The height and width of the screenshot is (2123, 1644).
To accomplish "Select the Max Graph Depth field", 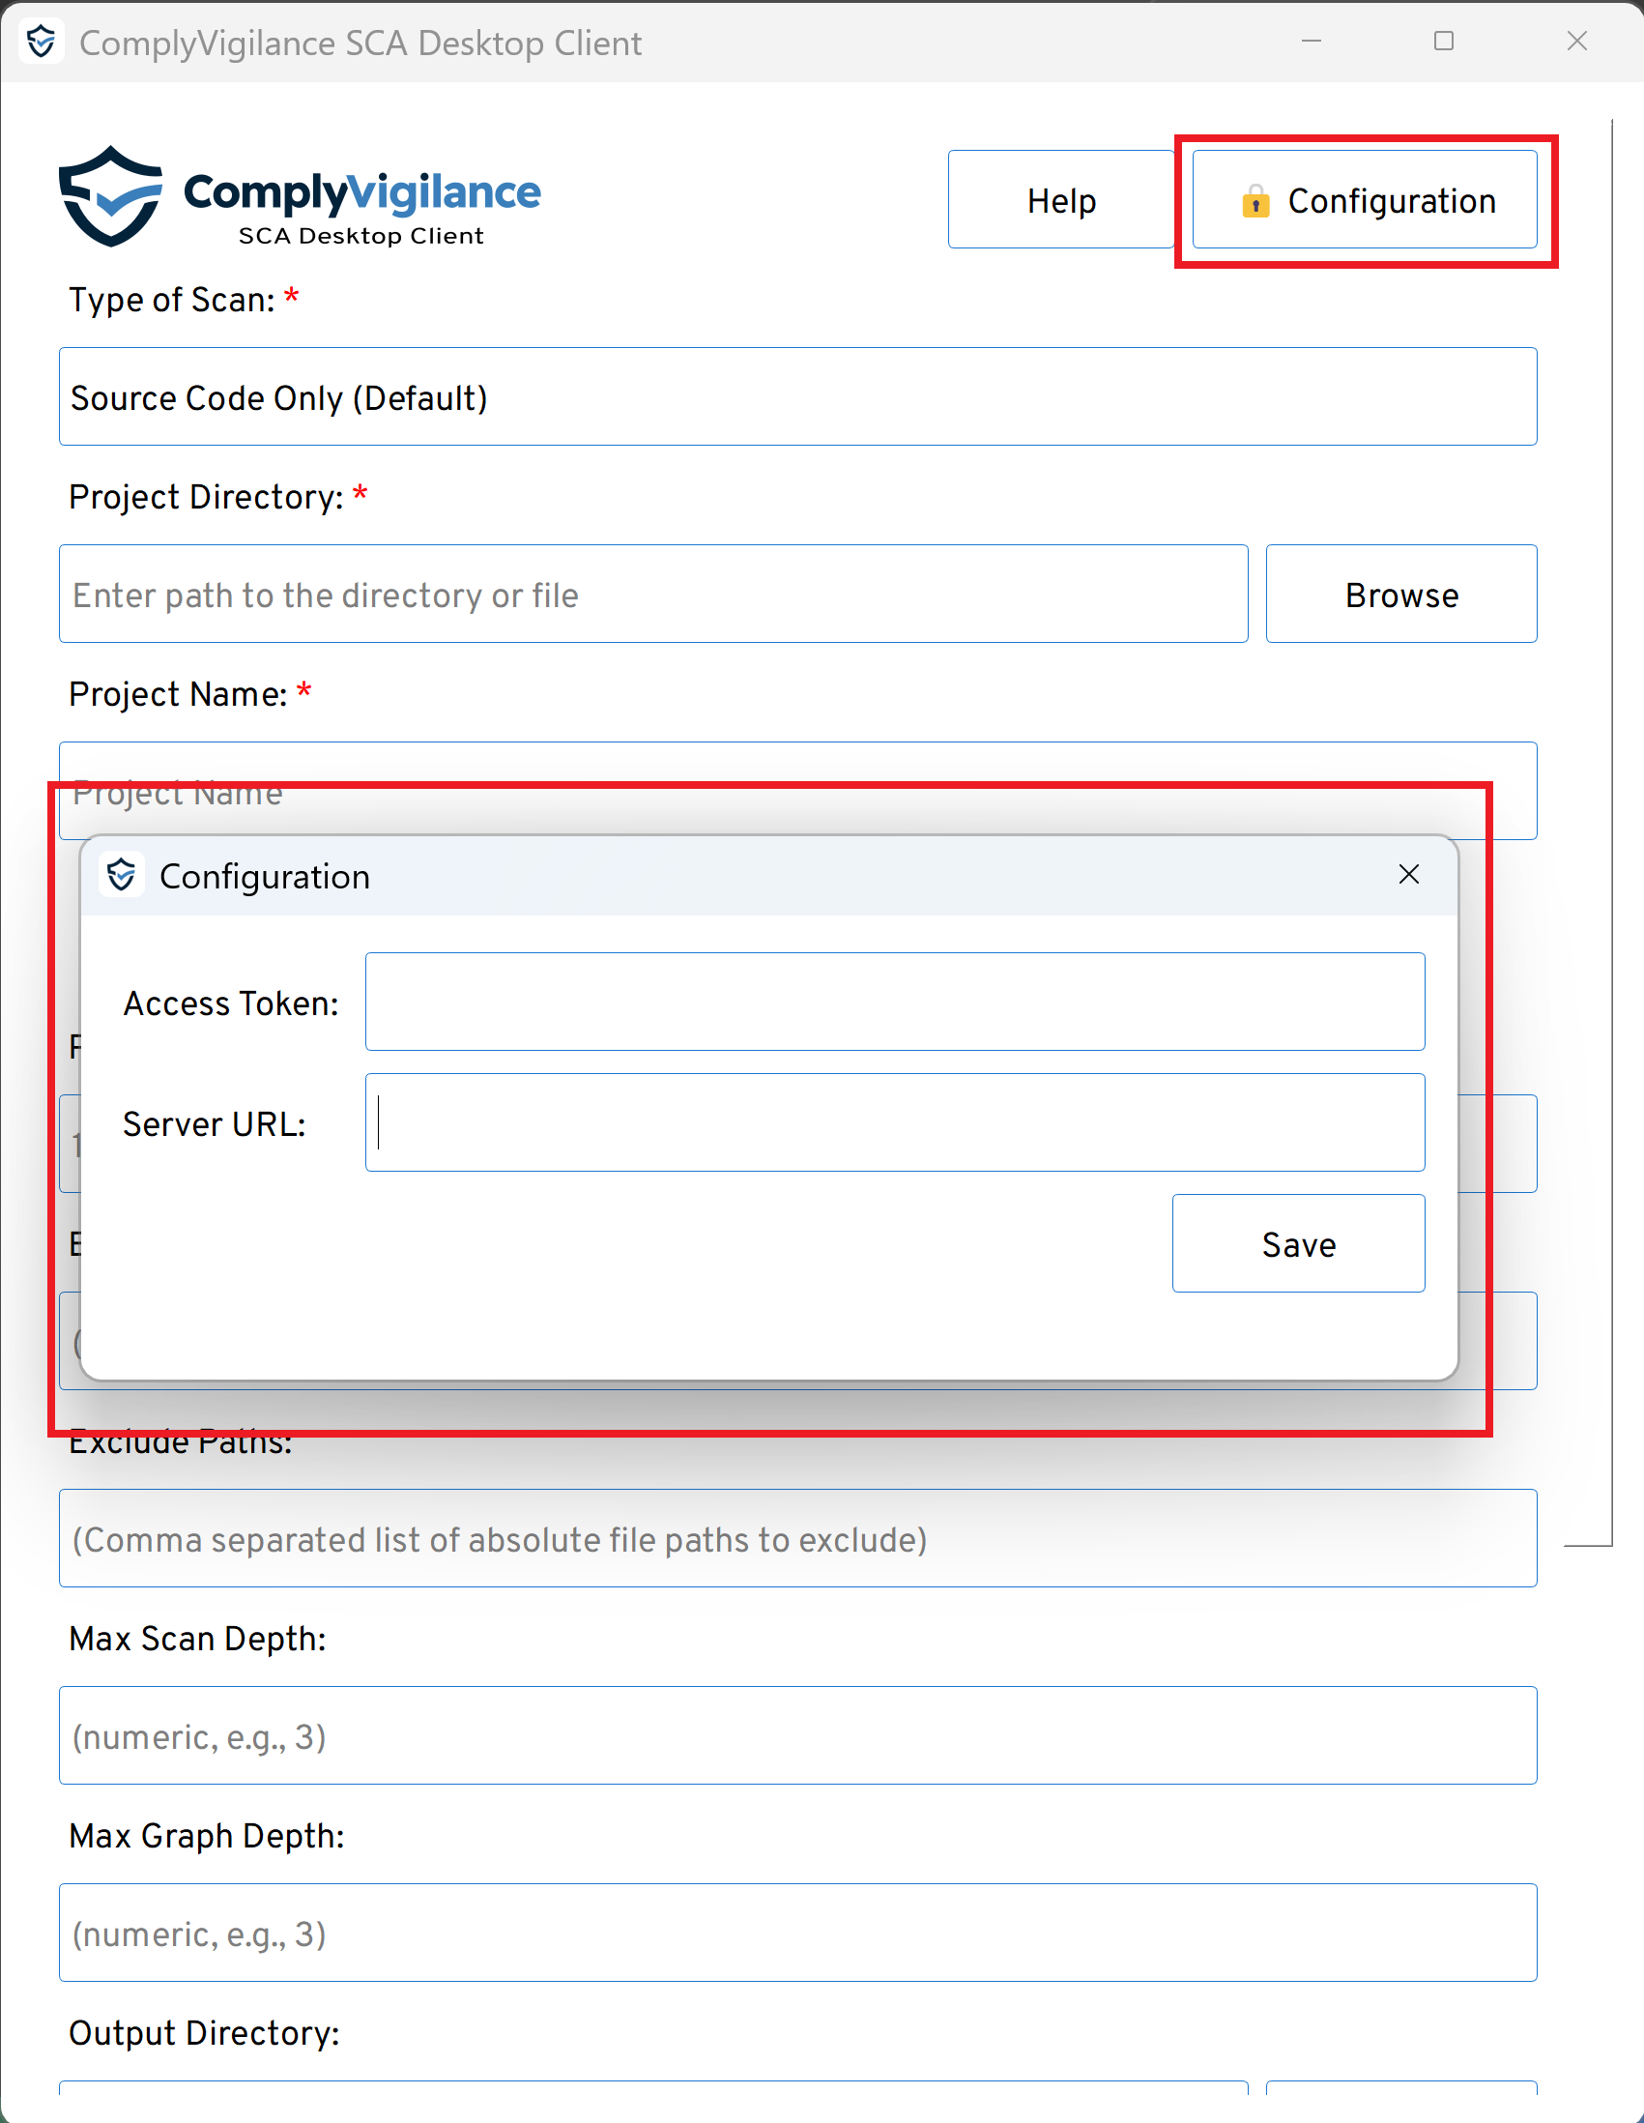I will (796, 1934).
